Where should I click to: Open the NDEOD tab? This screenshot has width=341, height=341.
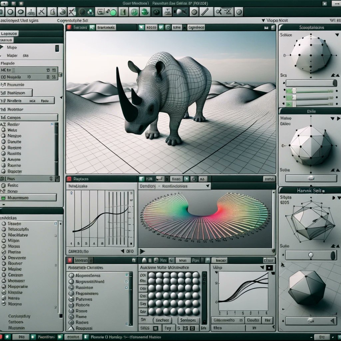tap(151, 27)
